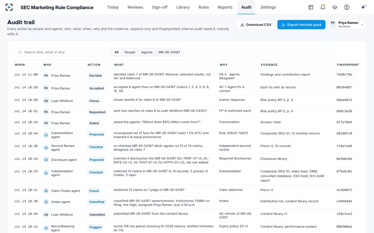Click the Requested action badge
Image resolution: width=374 pixels, height=233 pixels.
97,112
